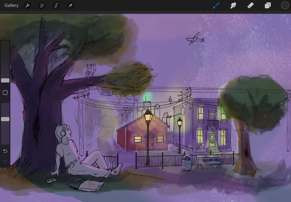Image resolution: width=291 pixels, height=202 pixels.
Task: Open the Gallery
Action: click(11, 5)
